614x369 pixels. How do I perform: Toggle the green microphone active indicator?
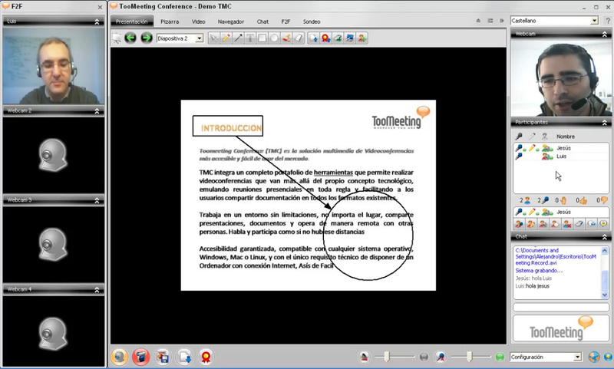coord(500,357)
